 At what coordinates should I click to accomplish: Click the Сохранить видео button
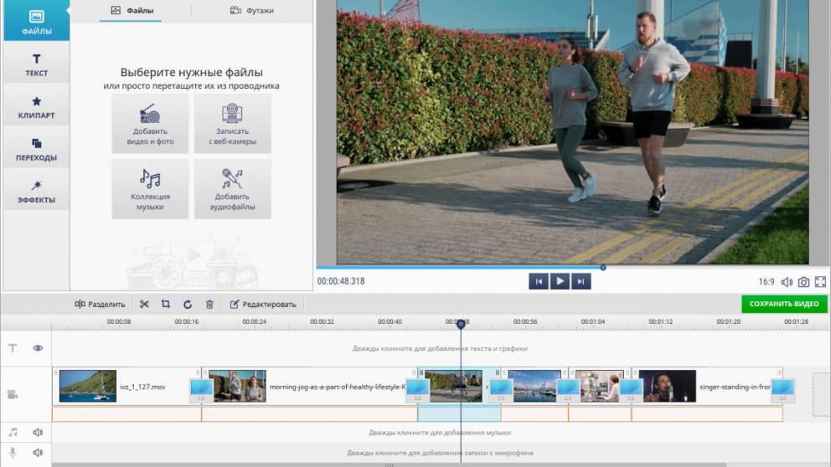click(x=784, y=304)
